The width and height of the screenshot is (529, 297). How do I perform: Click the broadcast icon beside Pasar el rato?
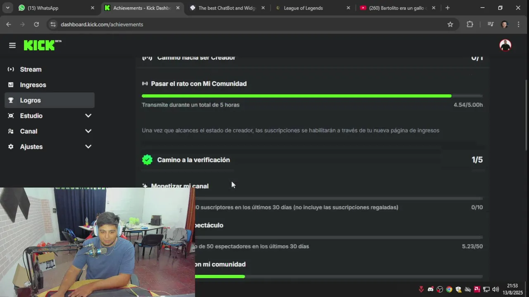(x=145, y=84)
